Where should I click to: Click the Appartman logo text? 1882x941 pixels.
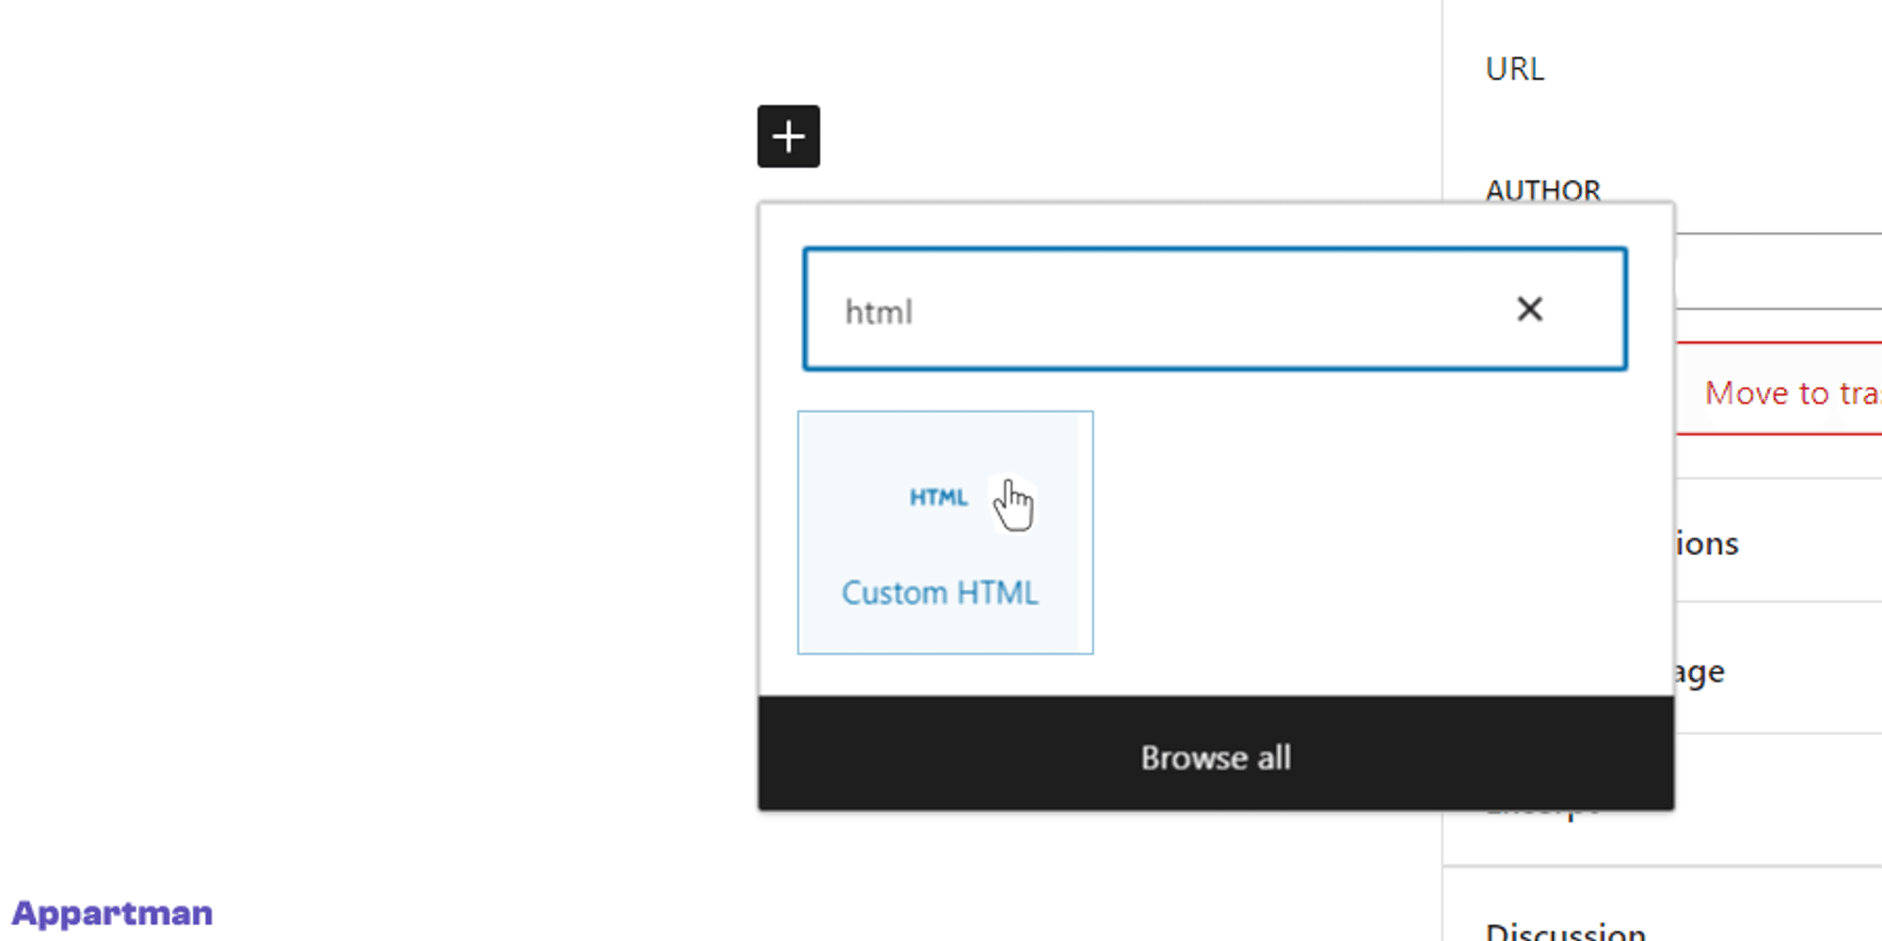[112, 914]
